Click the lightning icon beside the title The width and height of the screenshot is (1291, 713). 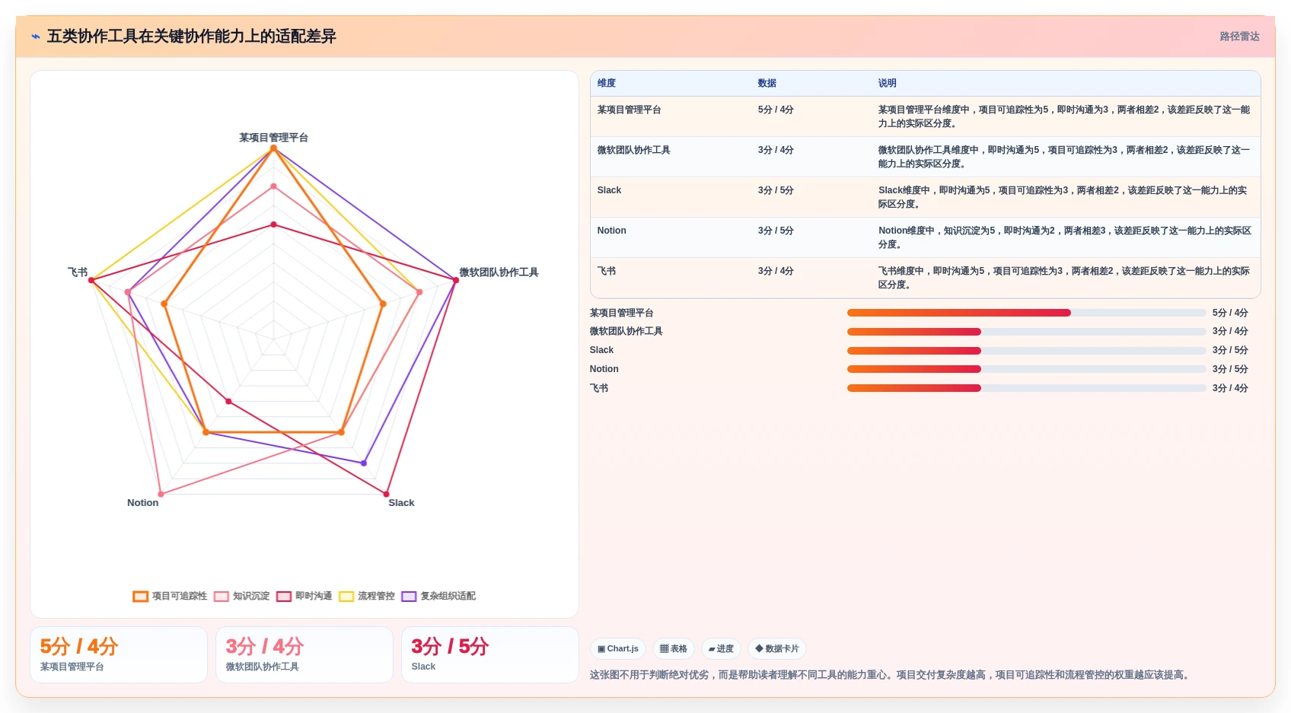(36, 37)
